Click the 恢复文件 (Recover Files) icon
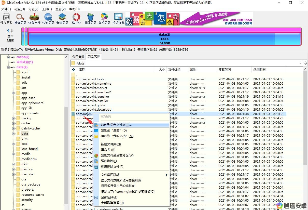The image size is (308, 210). (x=34, y=18)
